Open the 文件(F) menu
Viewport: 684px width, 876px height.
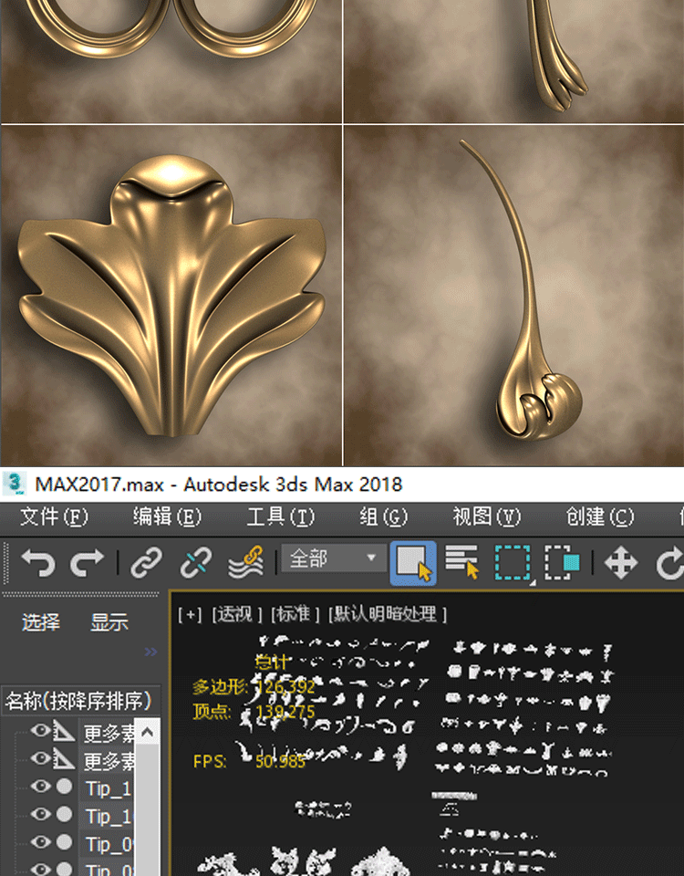54,516
